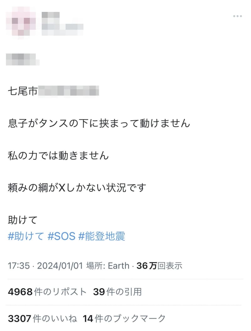
Task: Open the #助けて hashtag
Action: click(x=26, y=236)
